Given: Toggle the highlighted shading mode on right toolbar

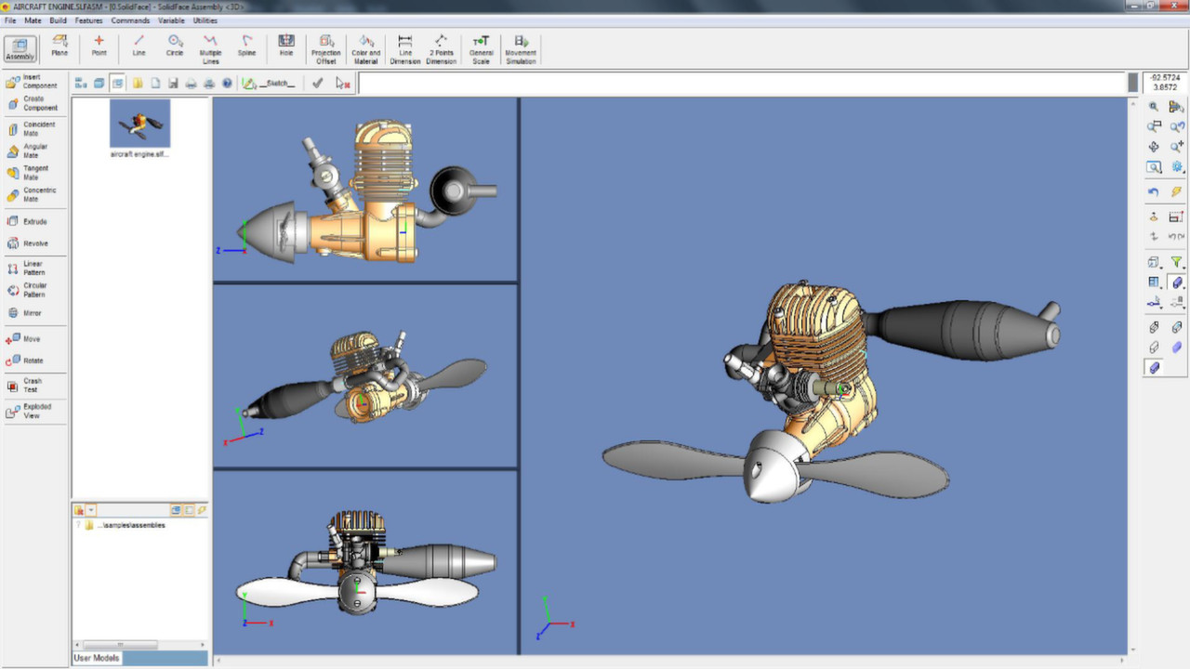Looking at the screenshot, I should (1154, 367).
